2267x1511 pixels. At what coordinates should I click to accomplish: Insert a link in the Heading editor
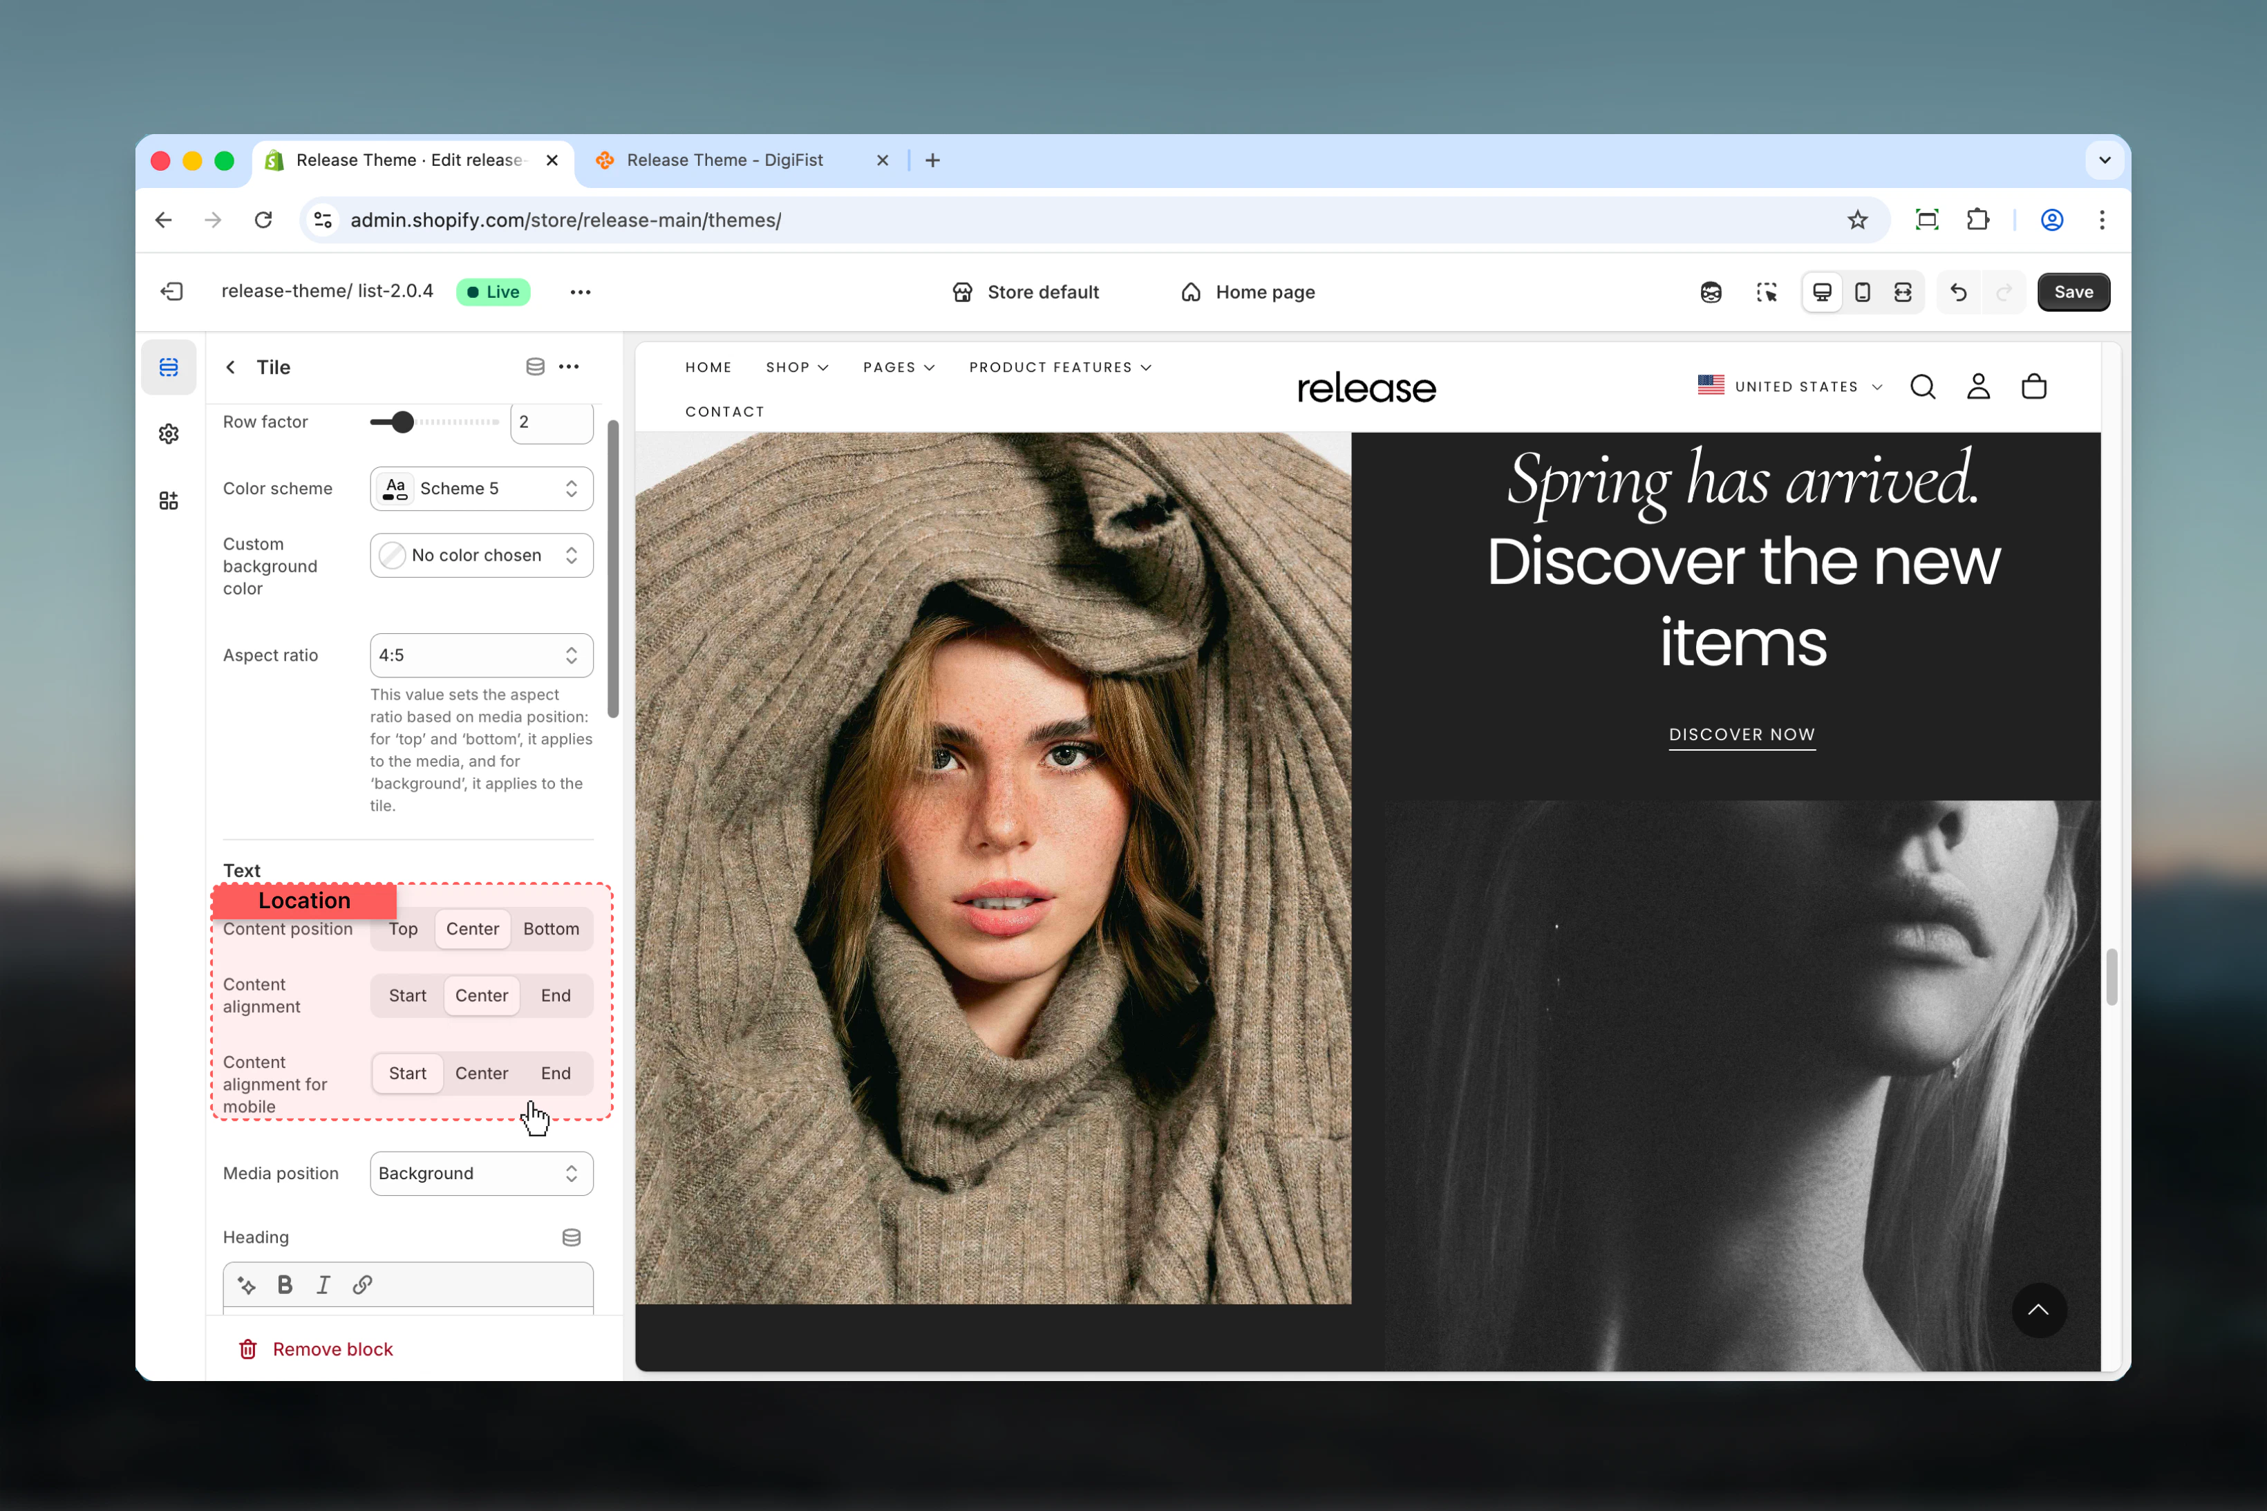coord(362,1286)
